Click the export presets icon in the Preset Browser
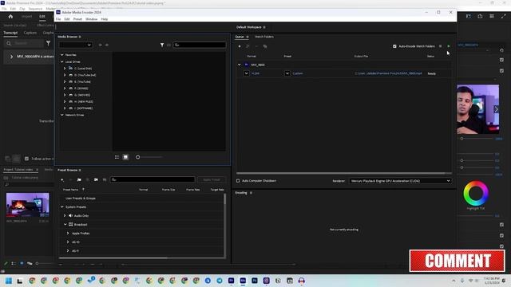This screenshot has height=287, width=511. click(105, 179)
